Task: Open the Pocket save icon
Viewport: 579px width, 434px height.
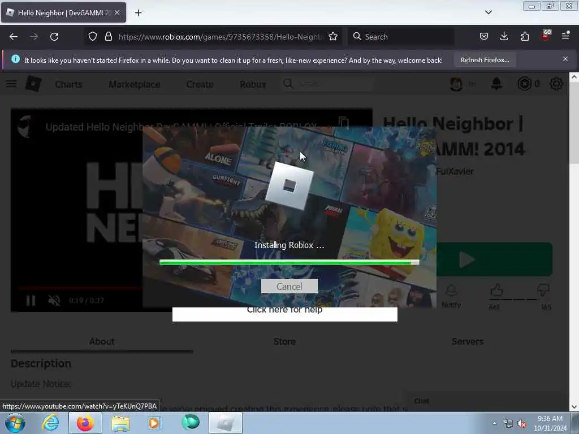Action: tap(484, 36)
